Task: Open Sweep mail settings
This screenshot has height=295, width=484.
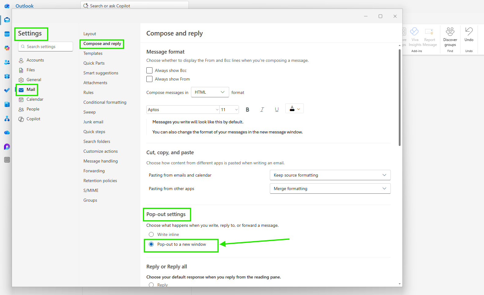Action: point(90,112)
